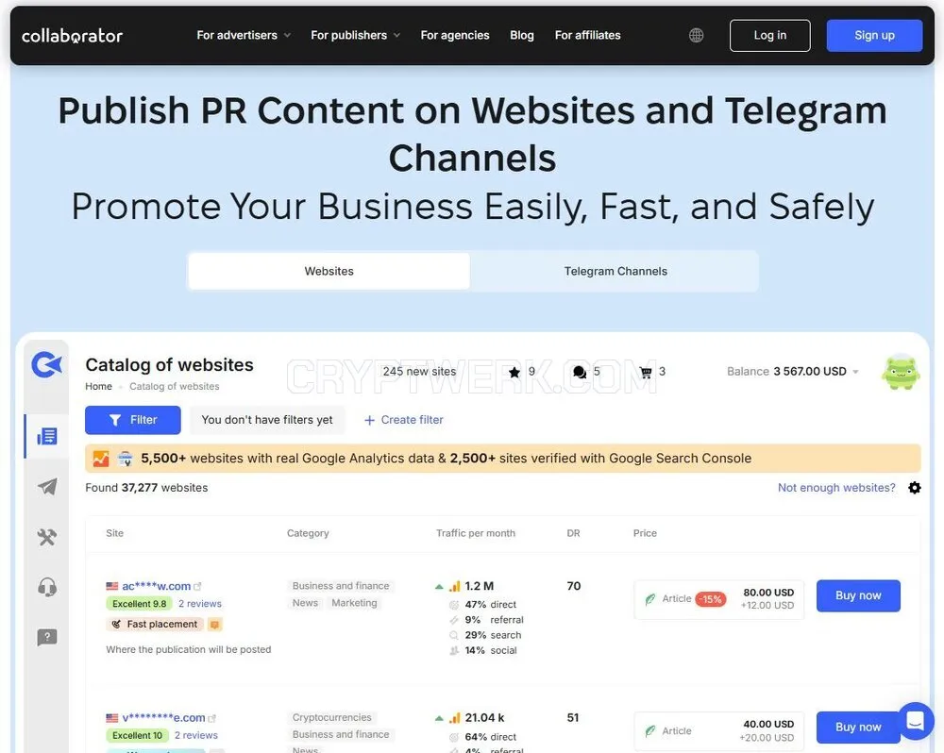Image resolution: width=944 pixels, height=753 pixels.
Task: Open the live chat widget bubble
Action: pos(915,721)
